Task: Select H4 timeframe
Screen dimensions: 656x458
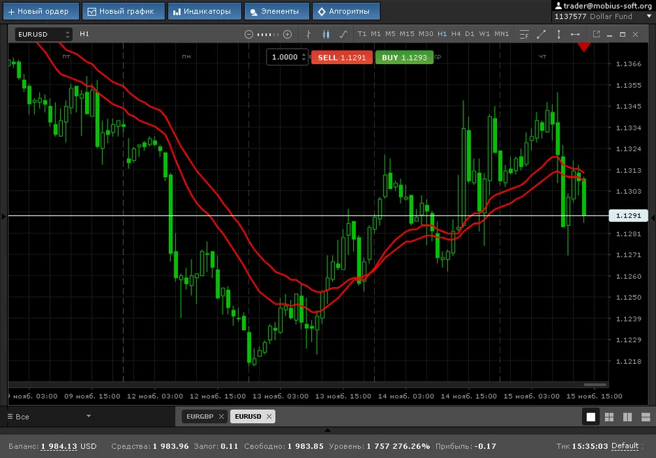Action: [x=456, y=34]
